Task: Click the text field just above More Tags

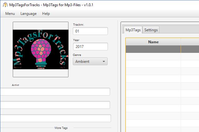Action: click(55, 118)
